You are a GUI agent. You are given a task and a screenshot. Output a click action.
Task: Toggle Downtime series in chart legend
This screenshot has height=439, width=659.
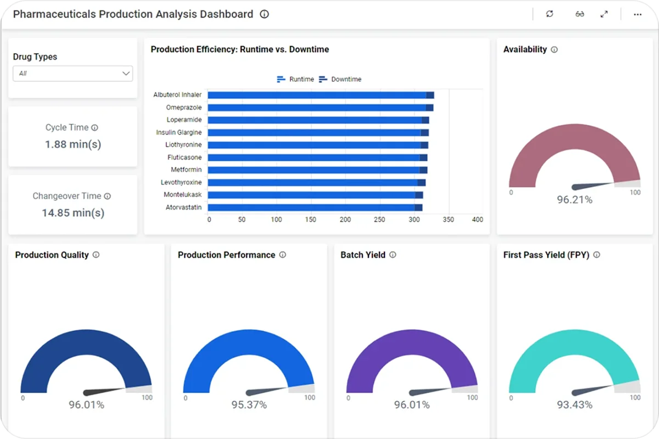[x=340, y=80]
